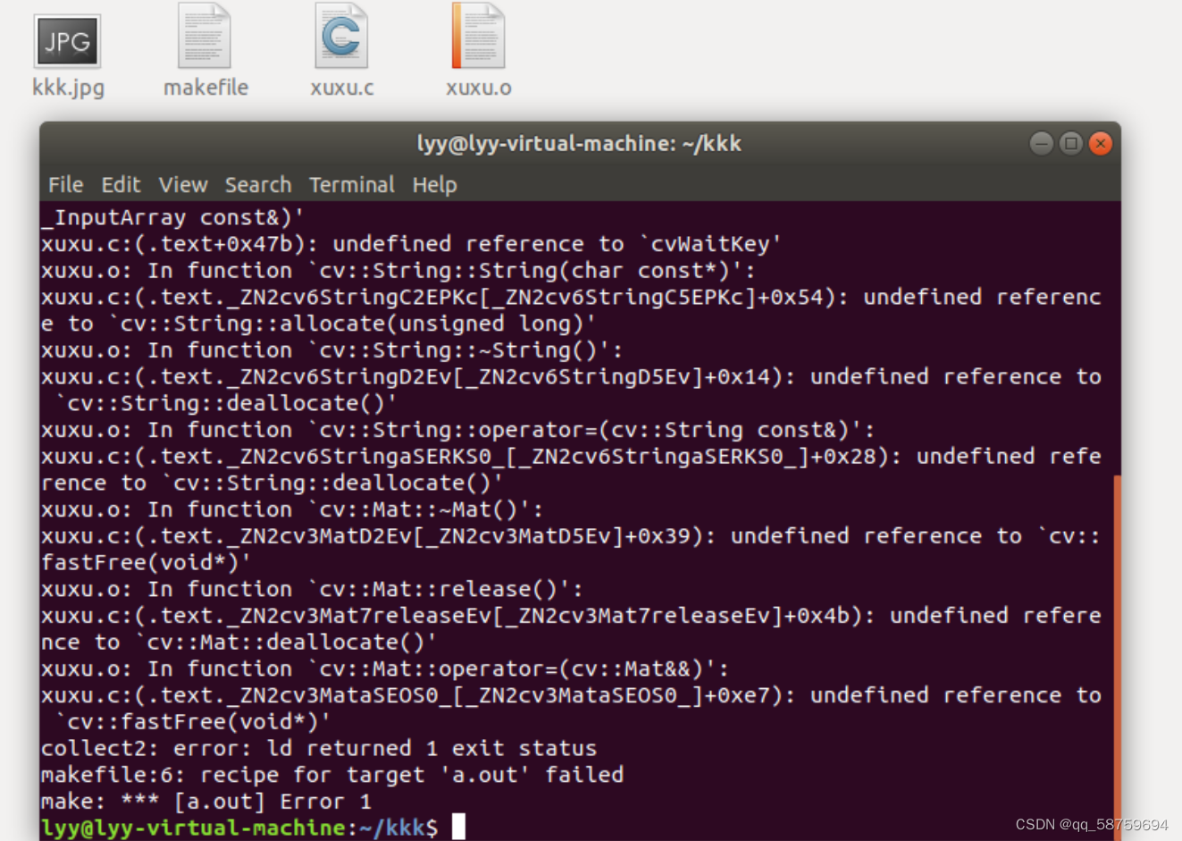Open the Search menu
The height and width of the screenshot is (841, 1182).
click(257, 185)
